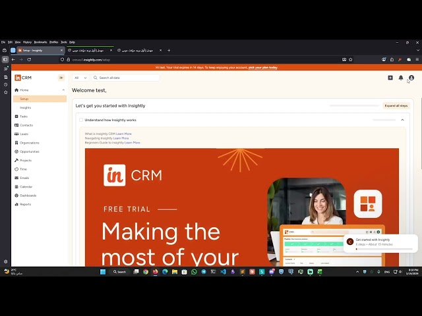Open Chrome from the taskbar
Viewport: 422px width, 316px height.
click(146, 272)
